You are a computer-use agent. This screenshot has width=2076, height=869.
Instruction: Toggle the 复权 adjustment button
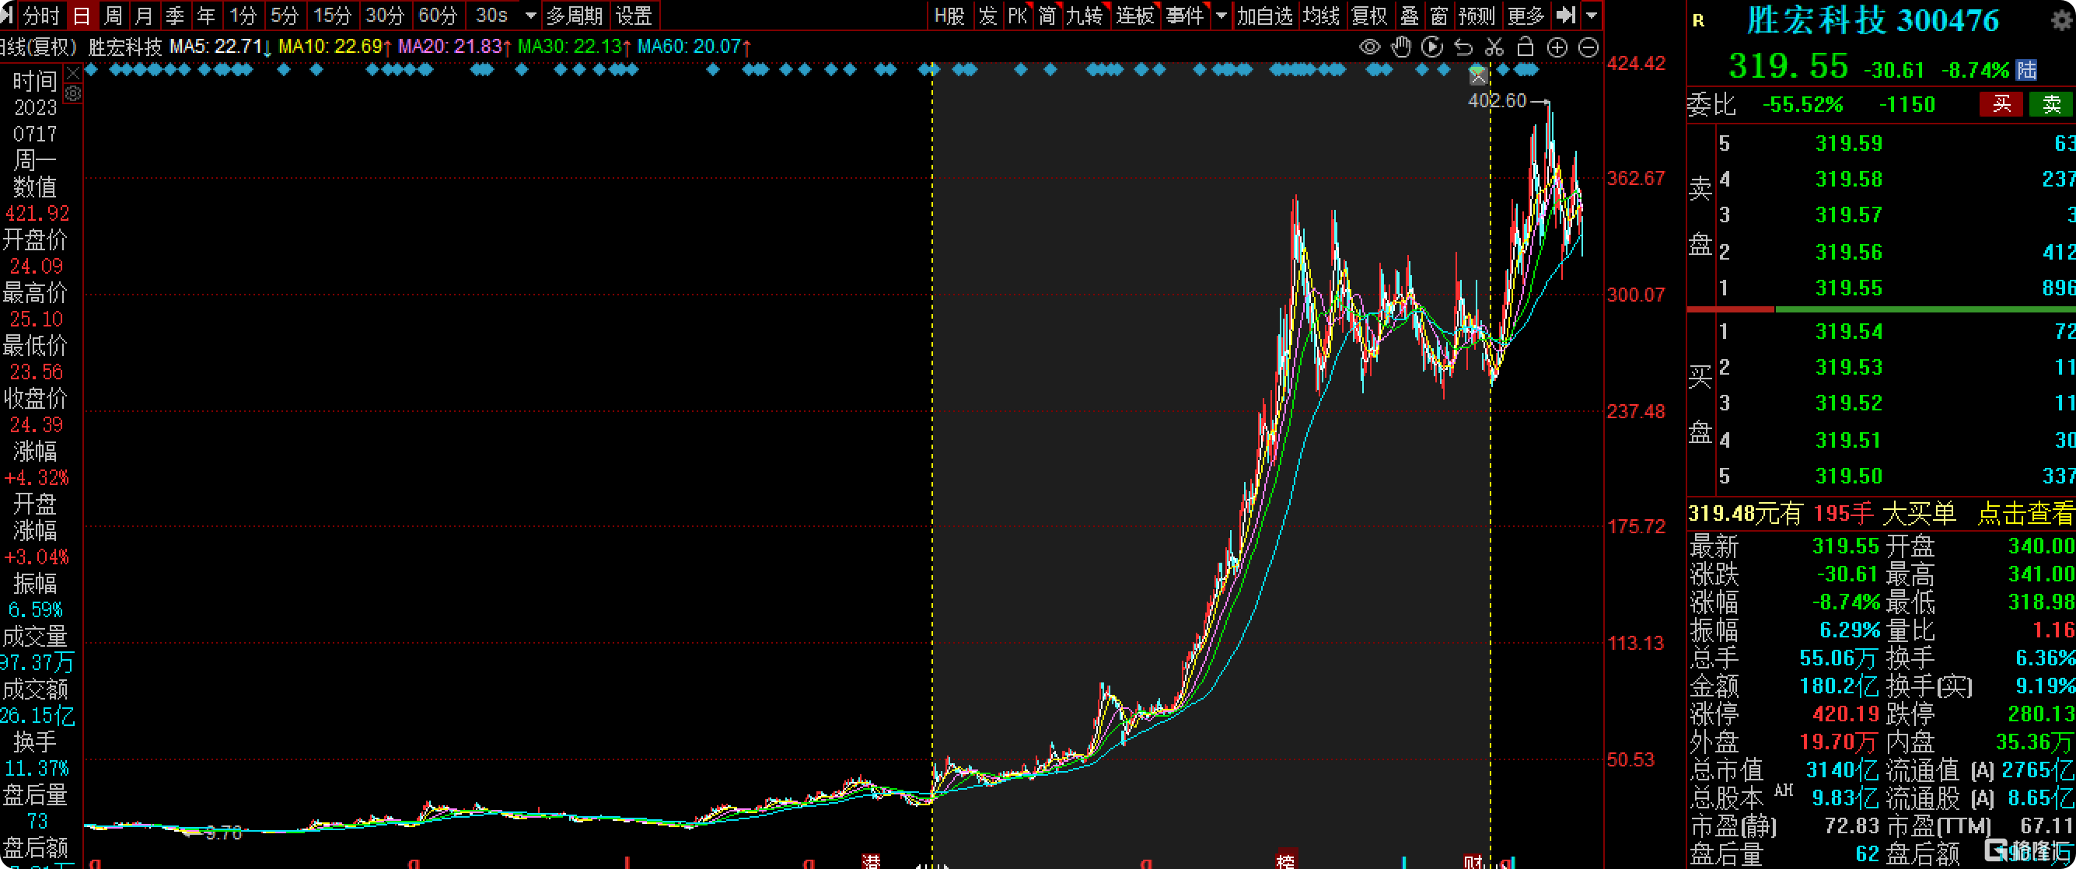click(1368, 16)
